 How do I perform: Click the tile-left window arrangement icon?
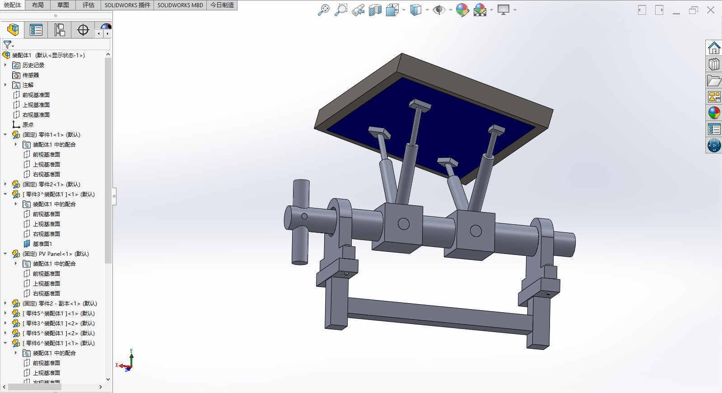642,10
